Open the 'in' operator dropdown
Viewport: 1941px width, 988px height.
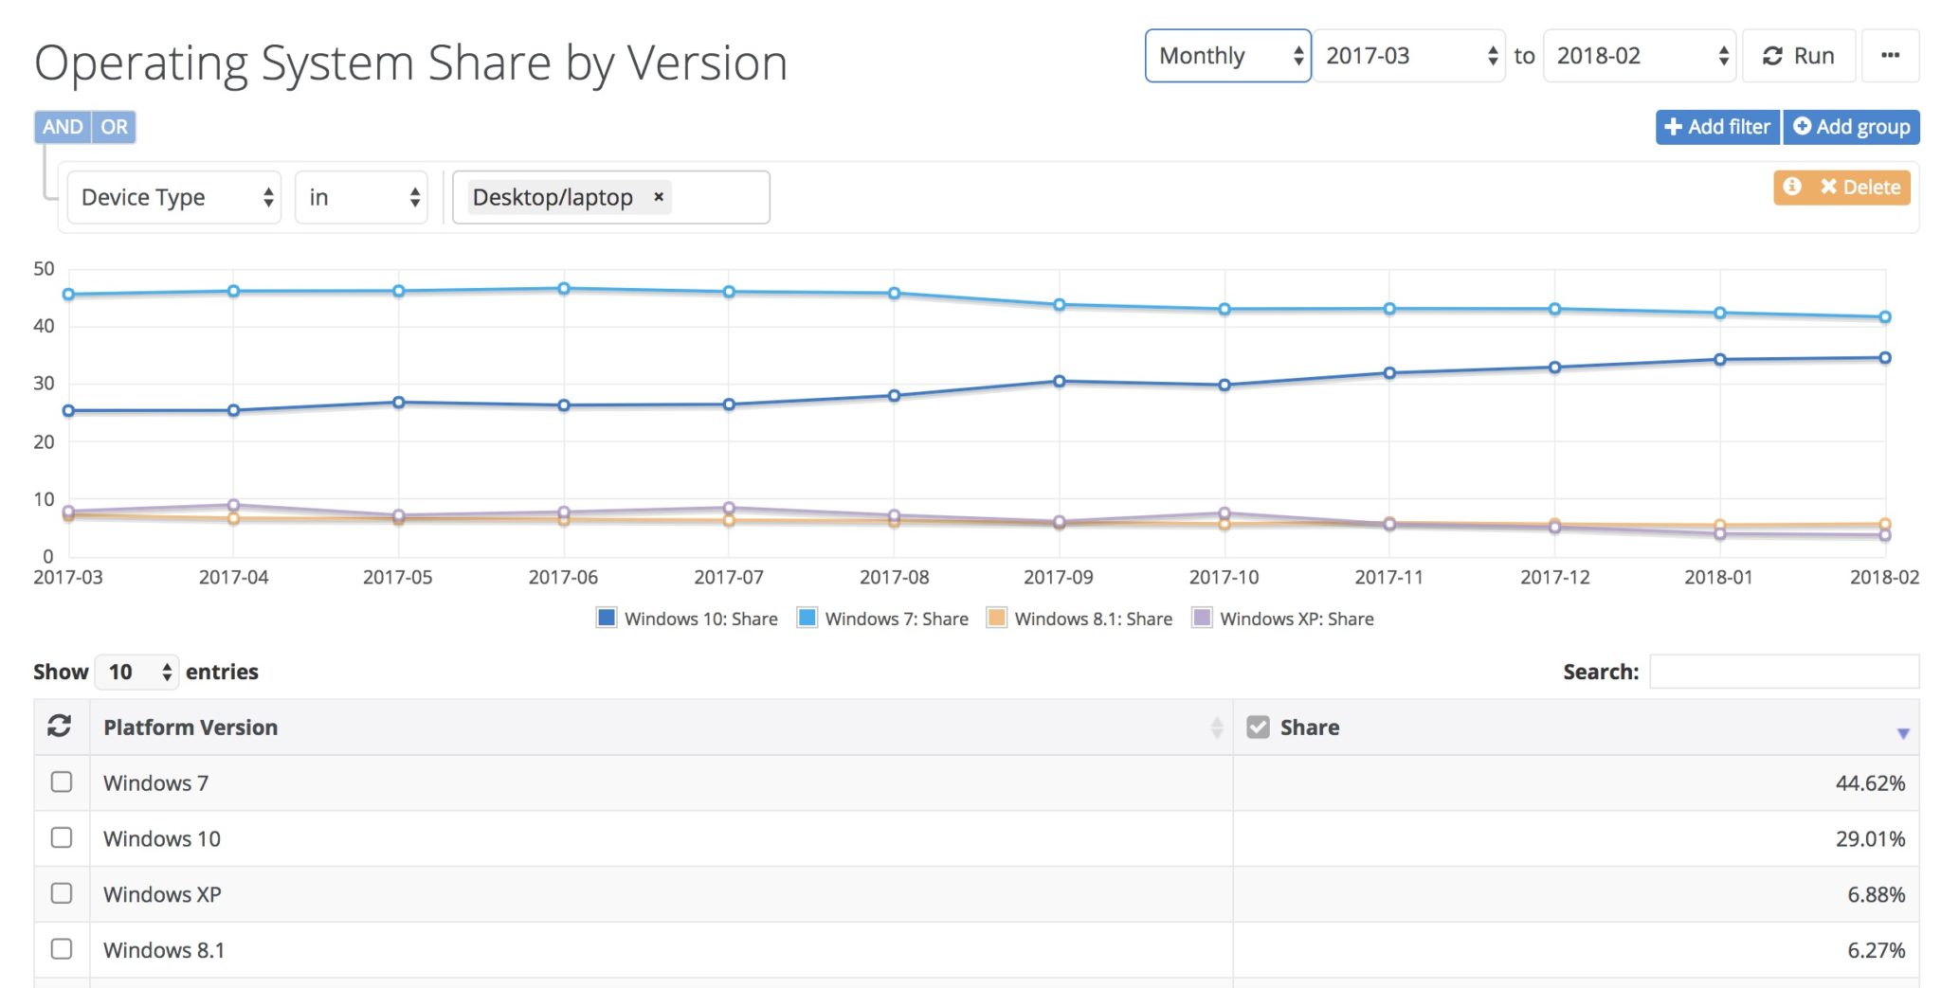tap(361, 197)
